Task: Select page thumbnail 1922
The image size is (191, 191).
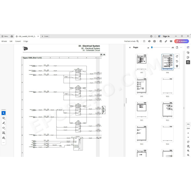Action: [x=167, y=110]
